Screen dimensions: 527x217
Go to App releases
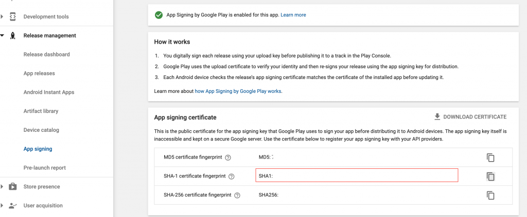tap(39, 73)
